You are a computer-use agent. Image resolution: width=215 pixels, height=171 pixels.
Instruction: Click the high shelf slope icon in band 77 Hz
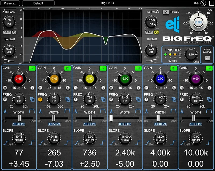[31, 143]
